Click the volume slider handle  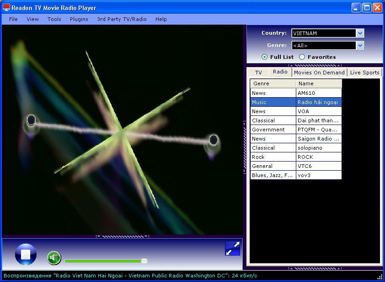tap(144, 261)
